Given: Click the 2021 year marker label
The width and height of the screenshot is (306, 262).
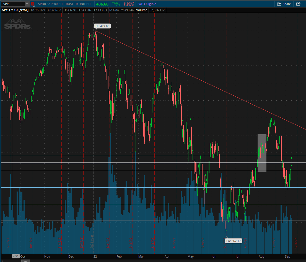Looking at the screenshot, I should (x=92, y=242).
